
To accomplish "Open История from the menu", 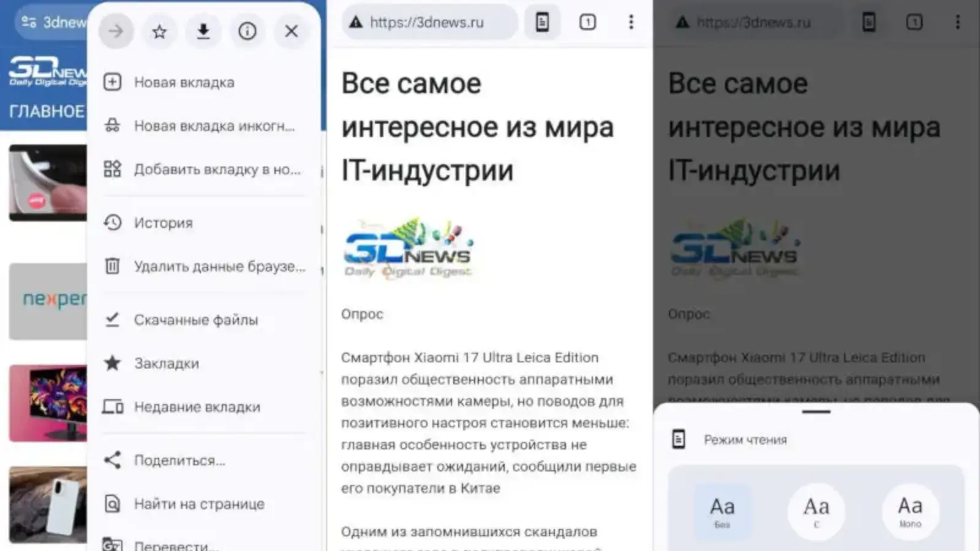I will click(x=163, y=223).
